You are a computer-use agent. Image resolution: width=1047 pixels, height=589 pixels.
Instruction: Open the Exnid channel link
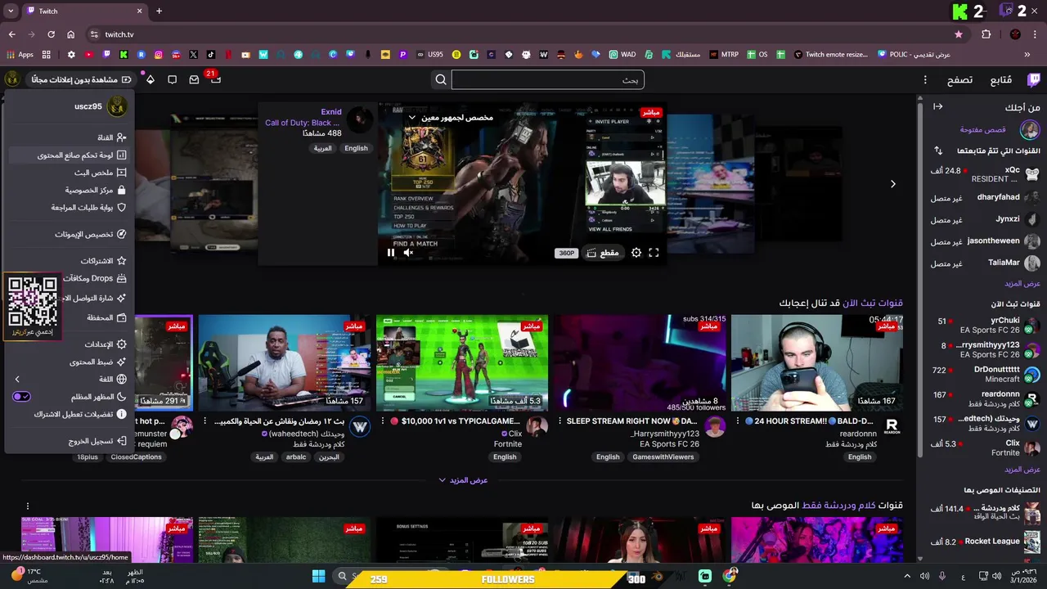[331, 112]
